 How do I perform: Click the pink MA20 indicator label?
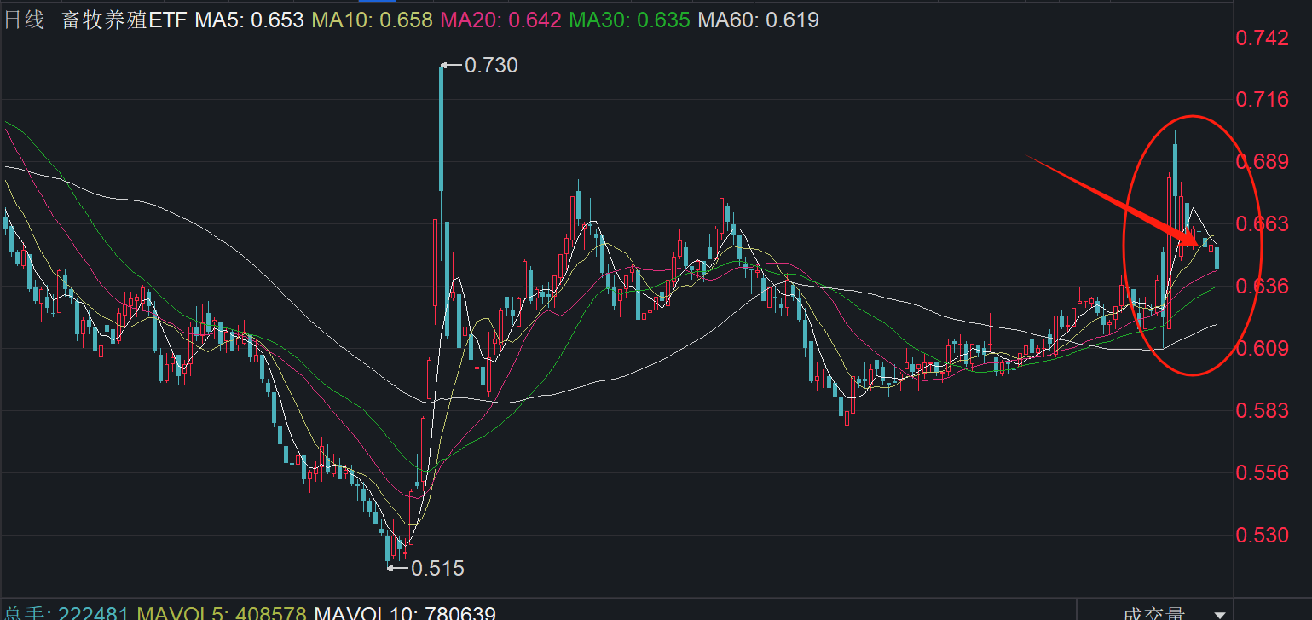[500, 20]
